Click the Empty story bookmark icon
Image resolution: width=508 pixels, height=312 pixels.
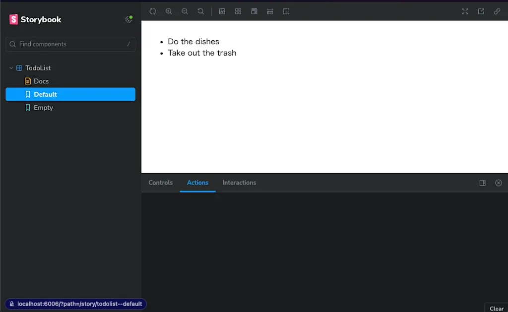click(28, 108)
